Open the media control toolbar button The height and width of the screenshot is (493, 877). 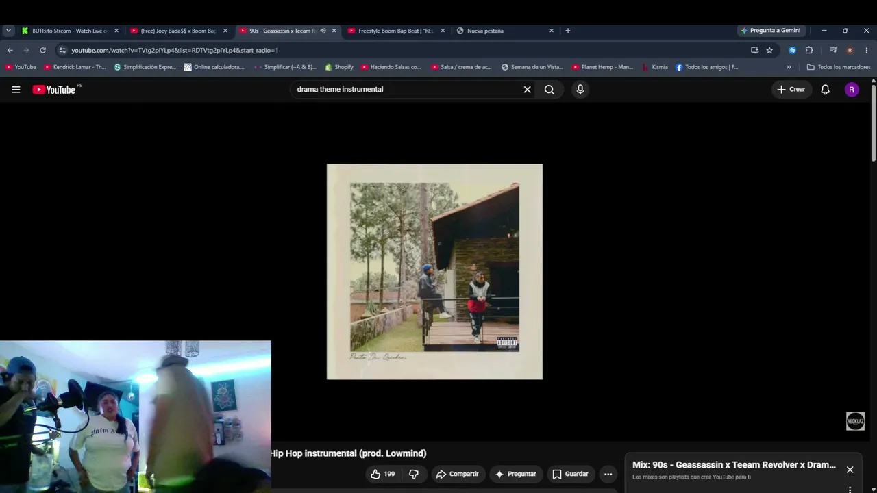833,50
